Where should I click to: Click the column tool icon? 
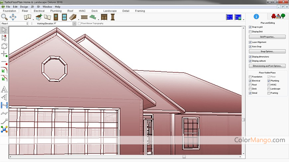112,17
